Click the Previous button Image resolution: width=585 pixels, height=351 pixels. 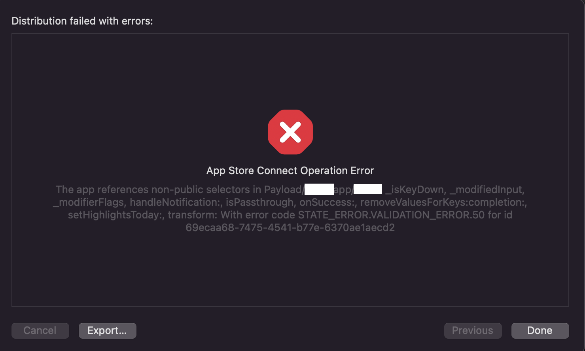click(473, 330)
